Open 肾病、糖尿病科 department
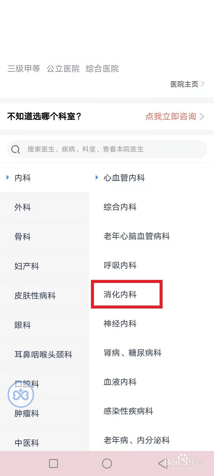 tap(133, 353)
